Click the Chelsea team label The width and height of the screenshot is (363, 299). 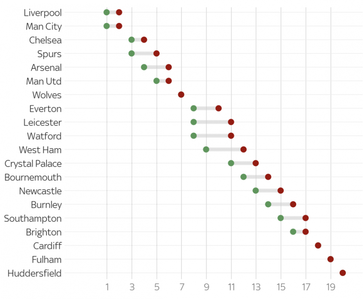[x=45, y=40]
